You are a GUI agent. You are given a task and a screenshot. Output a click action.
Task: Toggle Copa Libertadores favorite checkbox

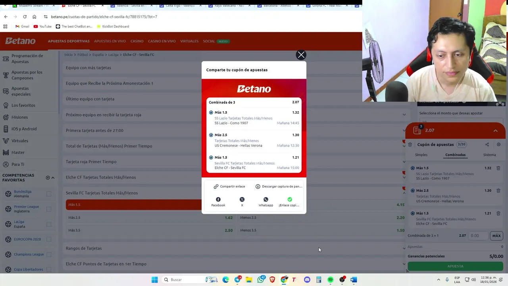pos(49,269)
